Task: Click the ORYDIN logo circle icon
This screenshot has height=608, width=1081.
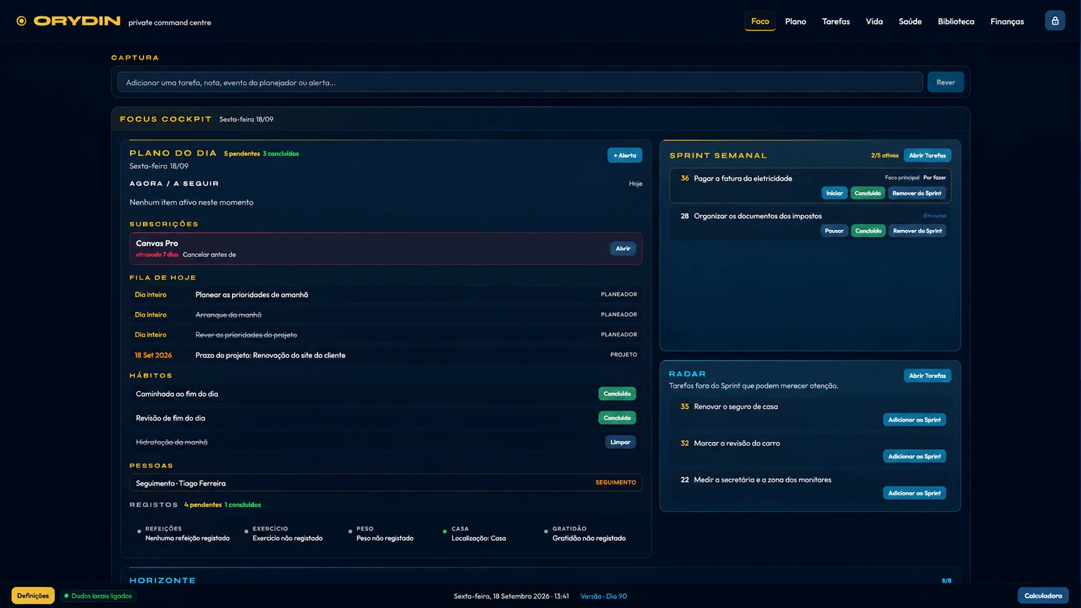Action: 21,21
